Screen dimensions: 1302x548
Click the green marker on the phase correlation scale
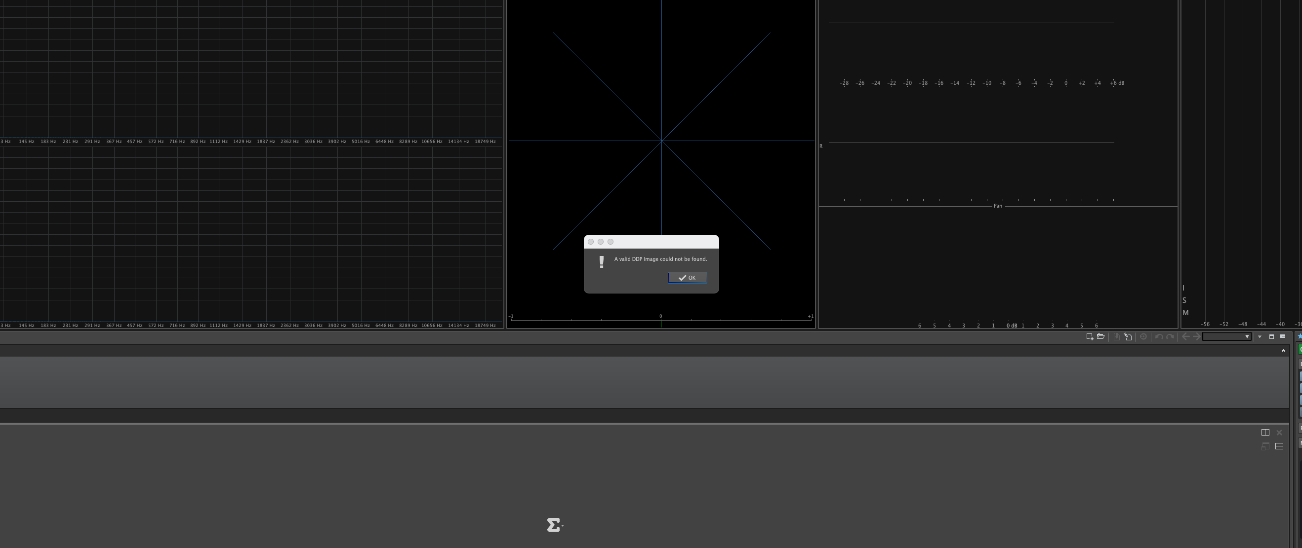pyautogui.click(x=661, y=324)
